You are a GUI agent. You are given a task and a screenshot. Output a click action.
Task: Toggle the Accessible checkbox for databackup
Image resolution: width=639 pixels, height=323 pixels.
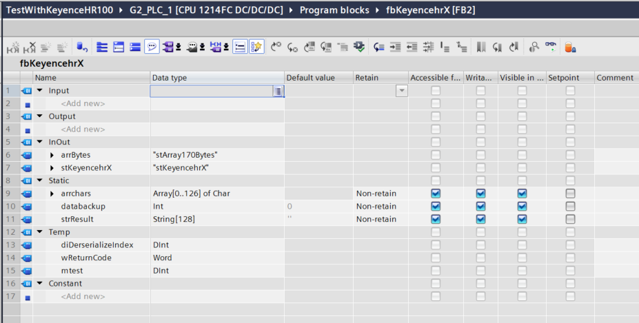pyautogui.click(x=436, y=206)
